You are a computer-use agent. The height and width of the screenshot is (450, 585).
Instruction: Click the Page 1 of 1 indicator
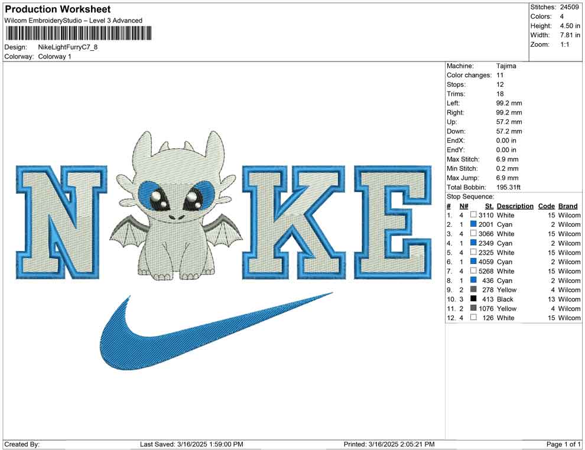click(x=563, y=444)
